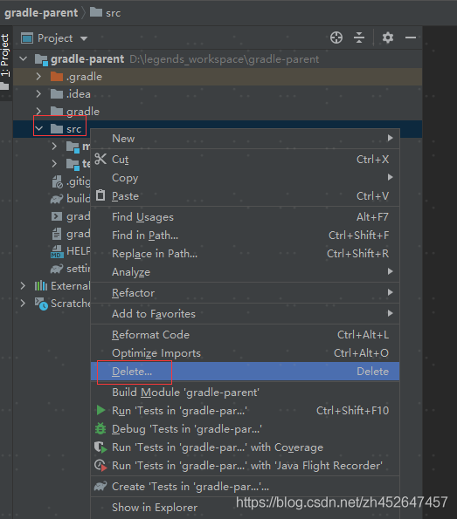
Task: Choose Build Module 'gradle-parent'
Action: tap(245, 393)
